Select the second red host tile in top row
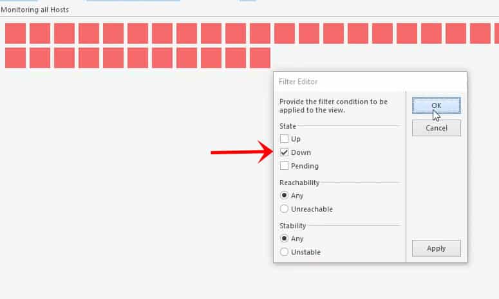 [40, 33]
